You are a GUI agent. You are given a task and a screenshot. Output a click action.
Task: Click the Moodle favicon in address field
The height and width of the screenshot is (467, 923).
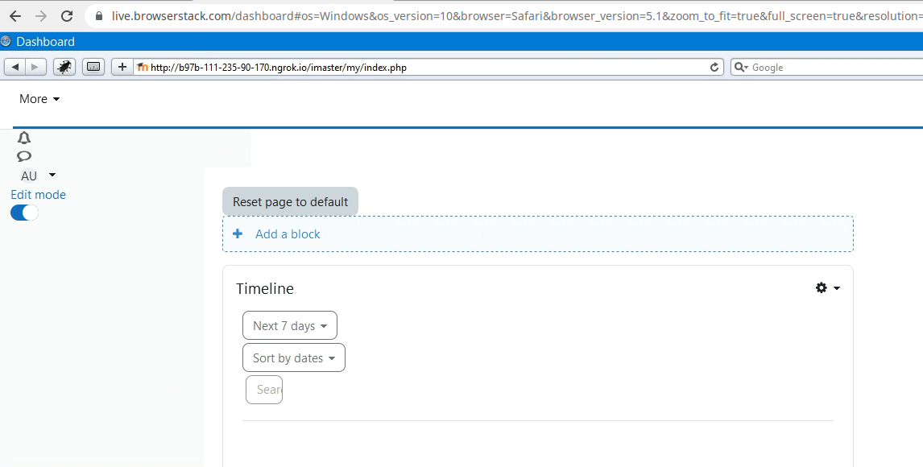click(x=142, y=67)
